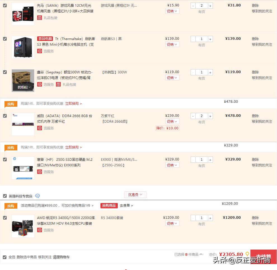Expand 促销 dropdown for Segotep power supply
This screenshot has width=277, height=270.
click(x=172, y=78)
